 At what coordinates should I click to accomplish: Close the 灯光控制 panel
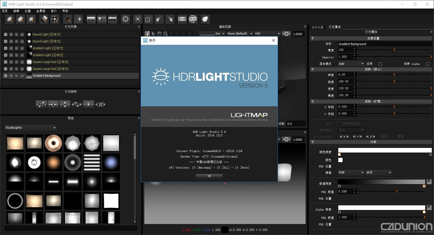[x=139, y=91]
